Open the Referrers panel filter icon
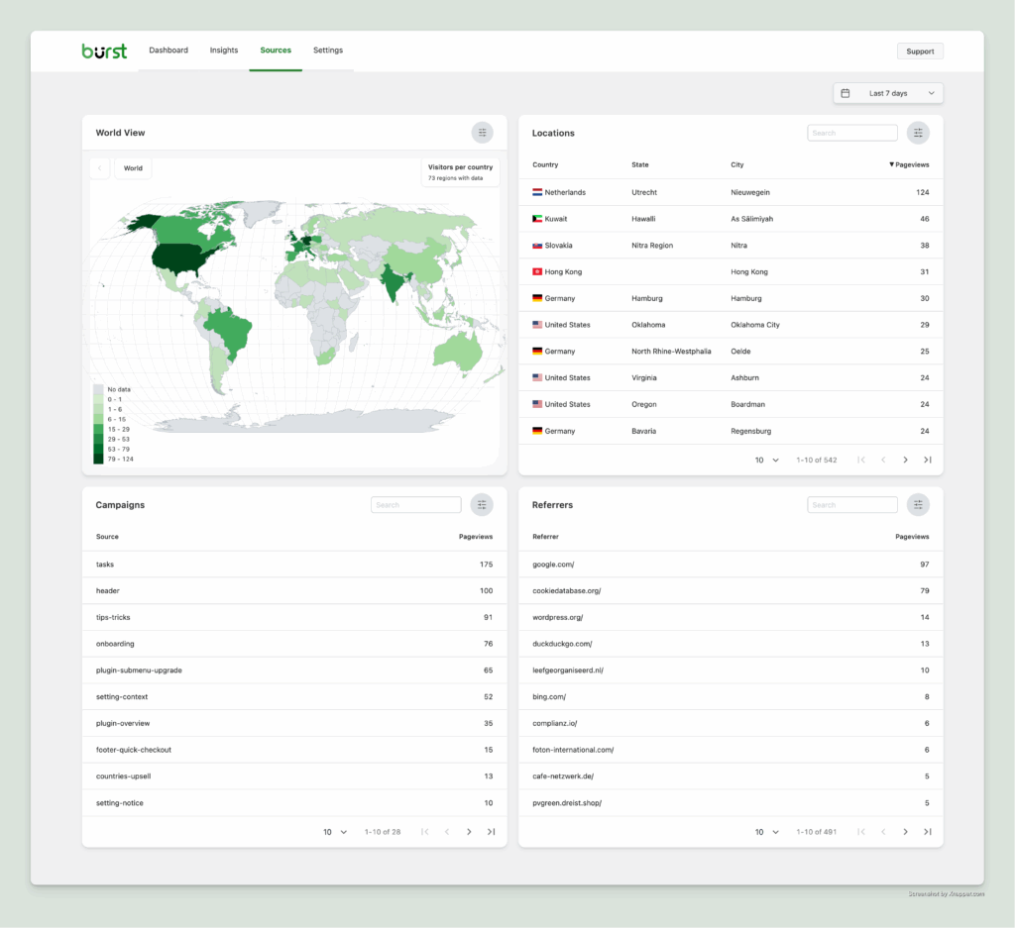 point(918,504)
